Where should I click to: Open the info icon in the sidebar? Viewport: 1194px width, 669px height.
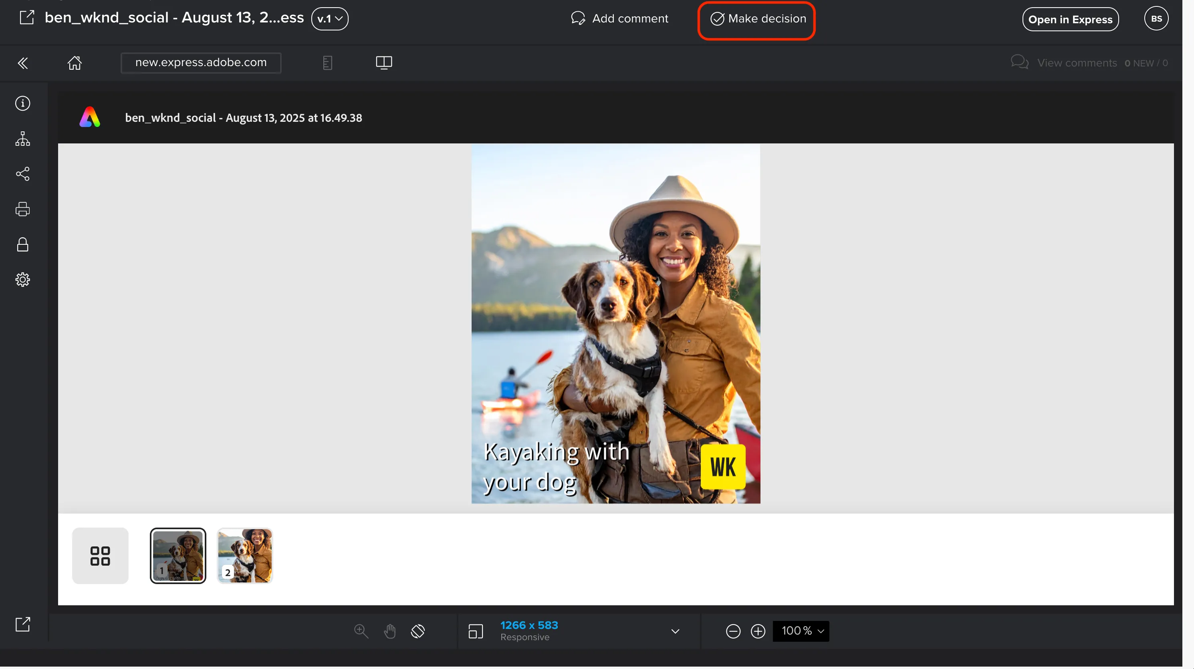click(23, 103)
